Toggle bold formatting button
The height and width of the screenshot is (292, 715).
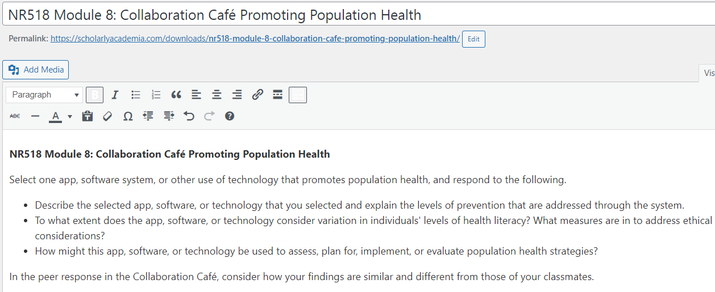pyautogui.click(x=94, y=95)
